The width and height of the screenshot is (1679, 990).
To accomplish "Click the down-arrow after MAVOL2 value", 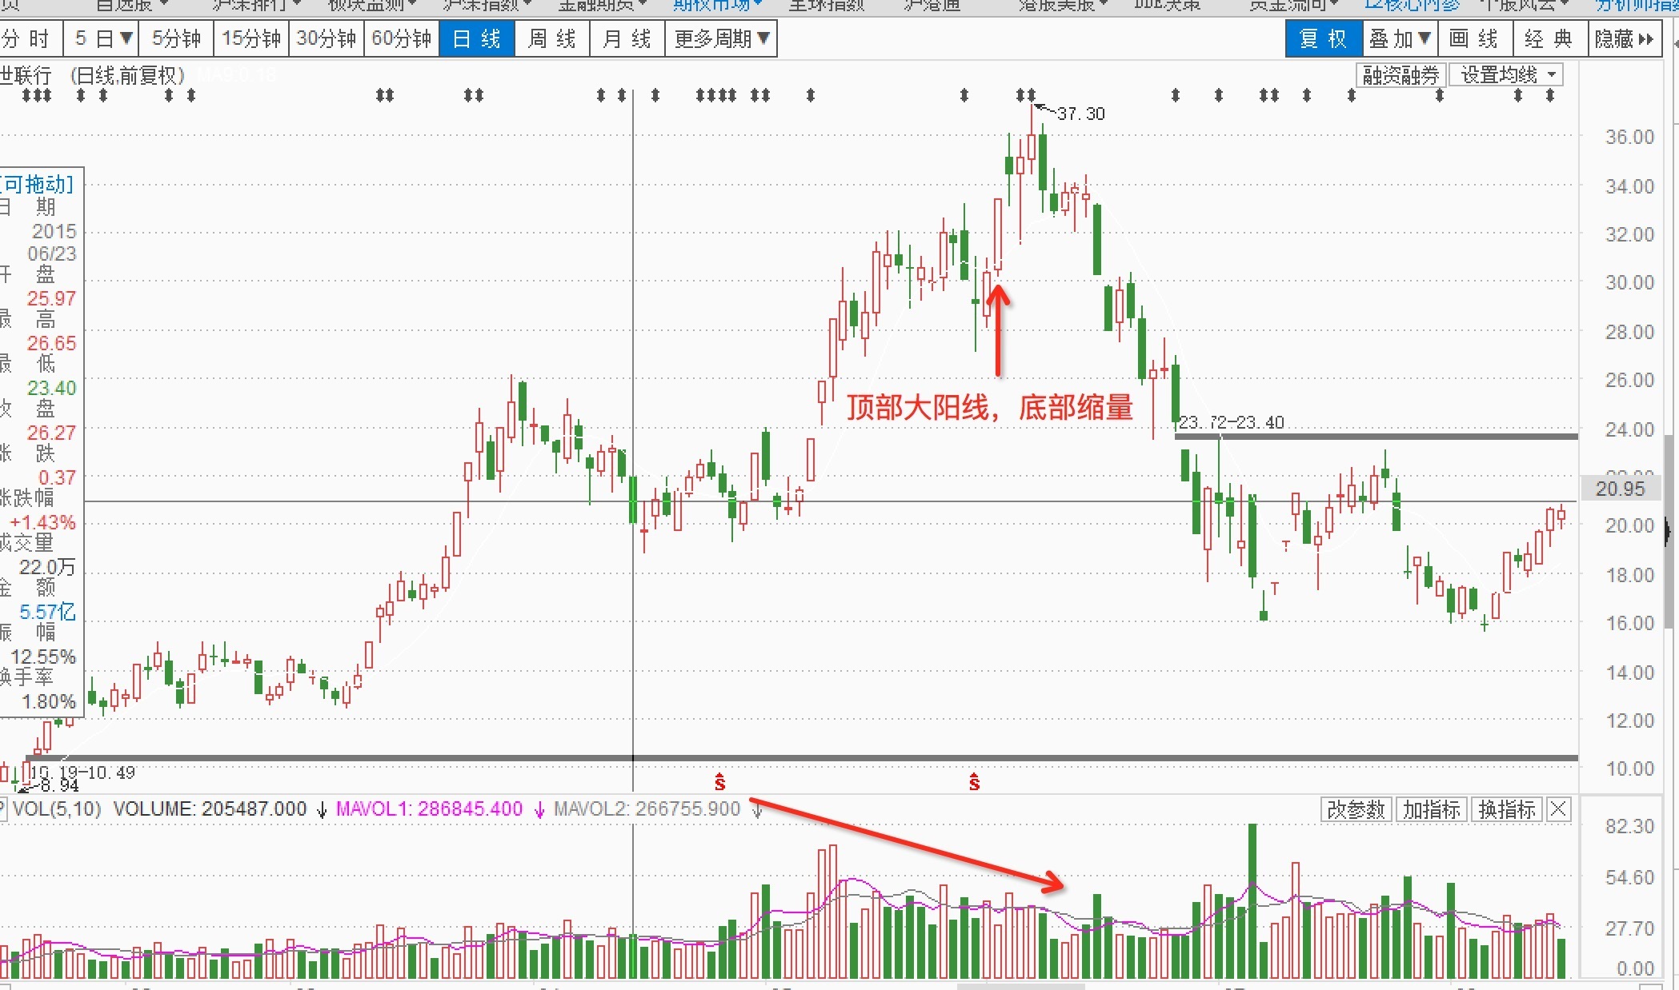I will point(757,810).
